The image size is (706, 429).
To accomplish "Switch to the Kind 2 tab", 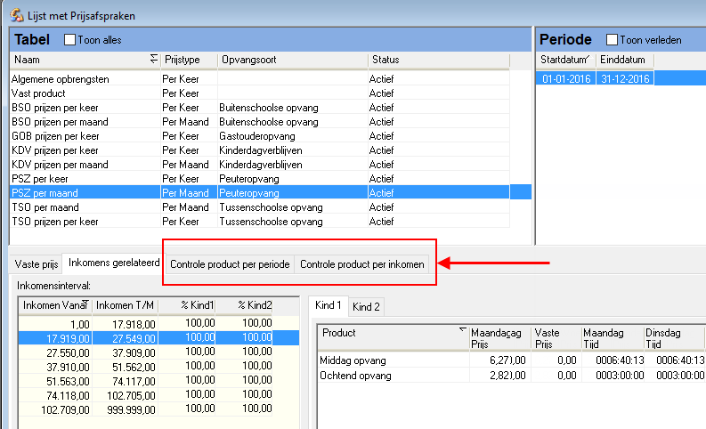I will tap(366, 307).
